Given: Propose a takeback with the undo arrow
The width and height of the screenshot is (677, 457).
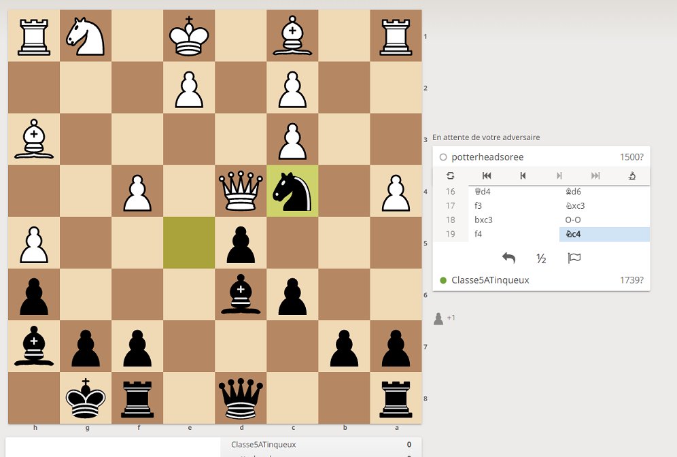Looking at the screenshot, I should 508,258.
